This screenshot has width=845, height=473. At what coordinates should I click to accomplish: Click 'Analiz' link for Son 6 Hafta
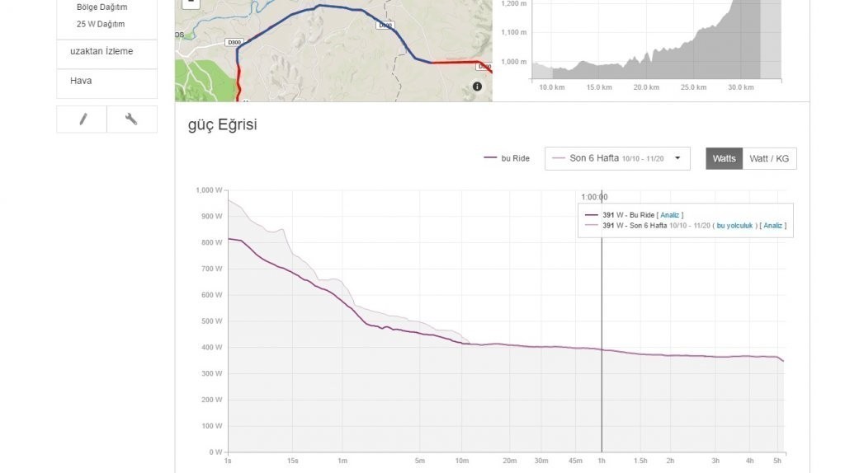point(772,226)
